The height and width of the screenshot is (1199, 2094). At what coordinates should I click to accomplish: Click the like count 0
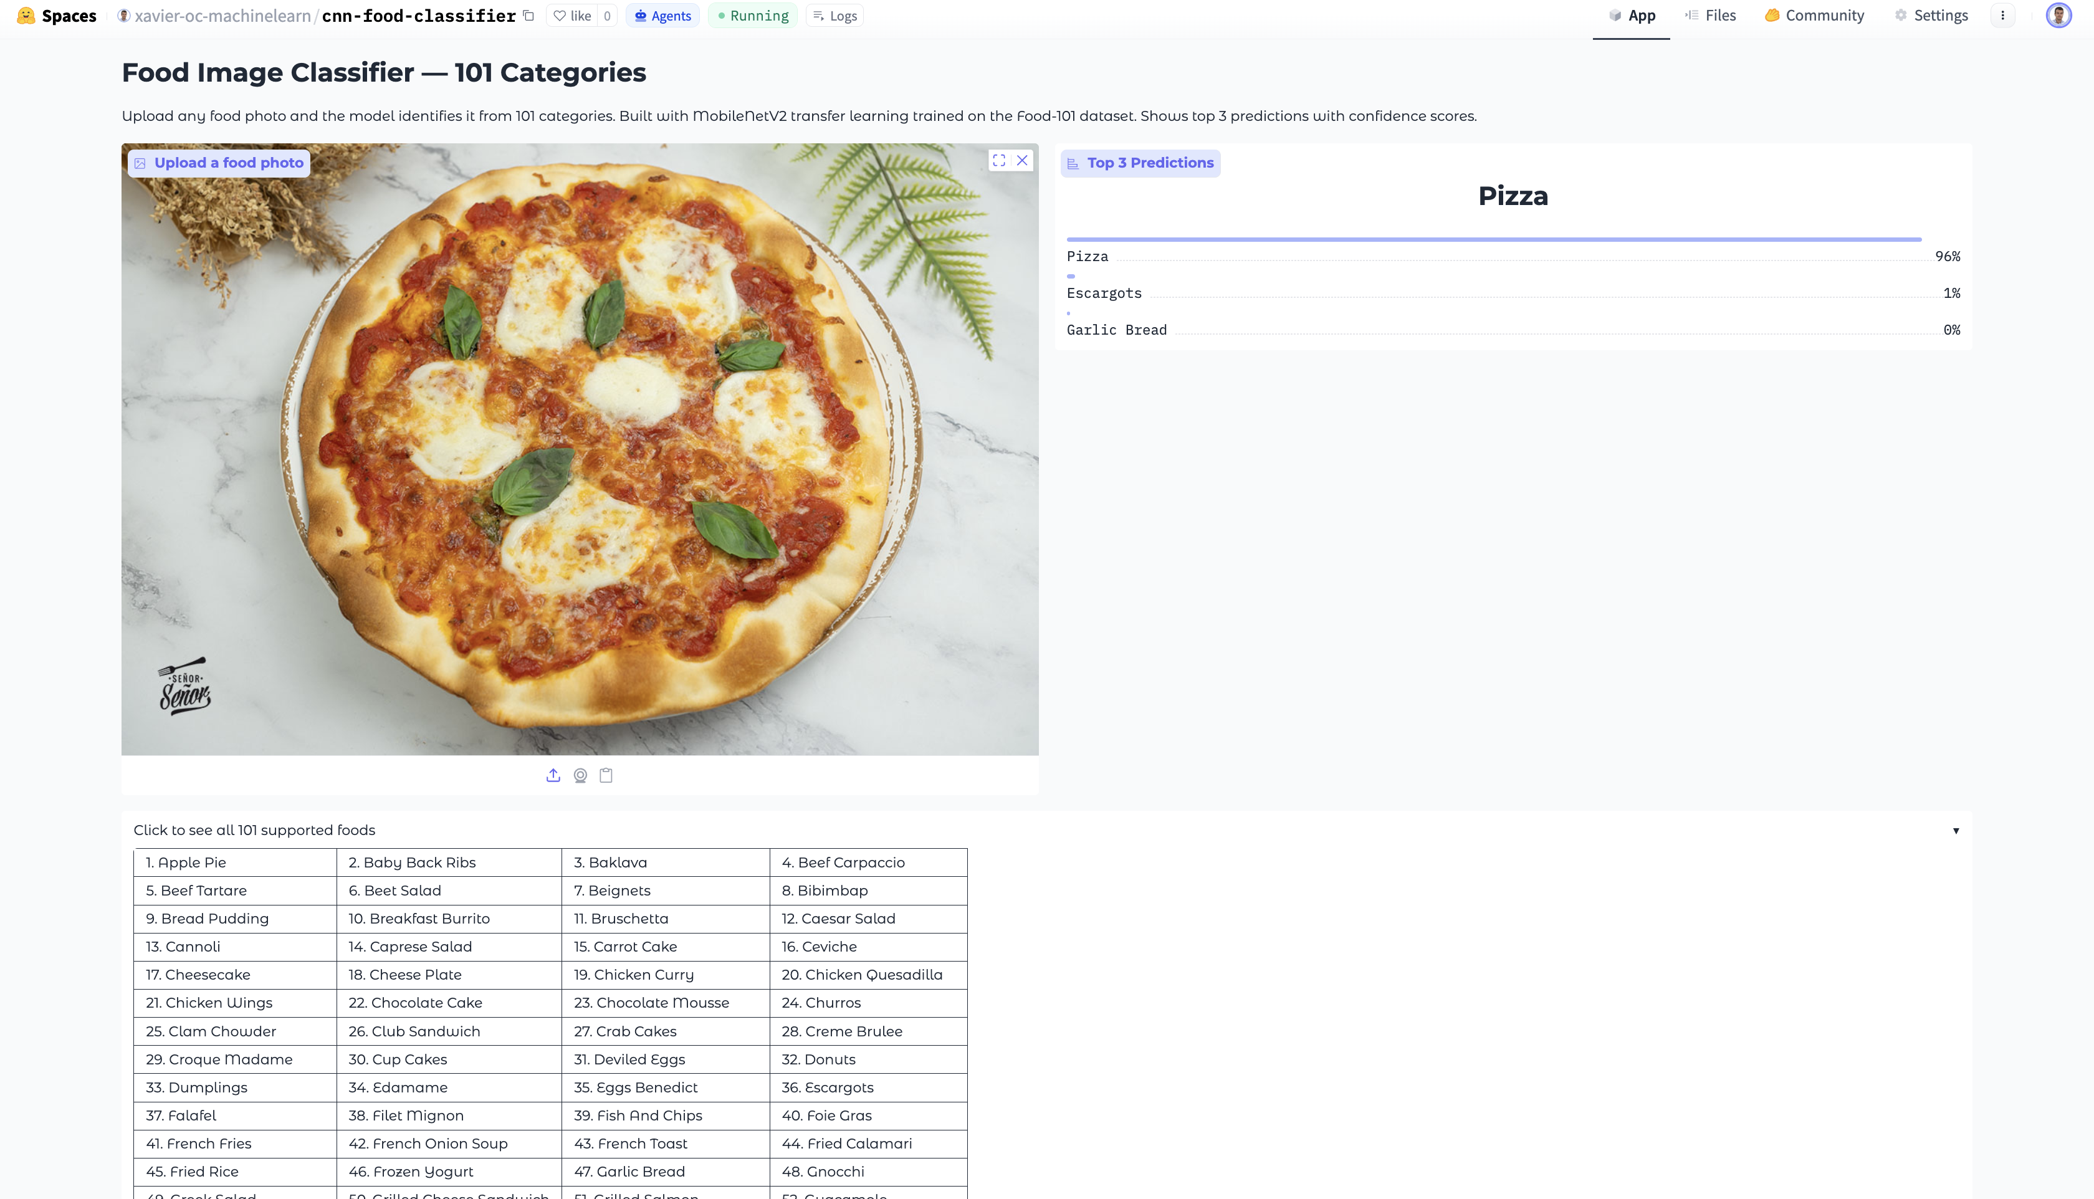[607, 16]
